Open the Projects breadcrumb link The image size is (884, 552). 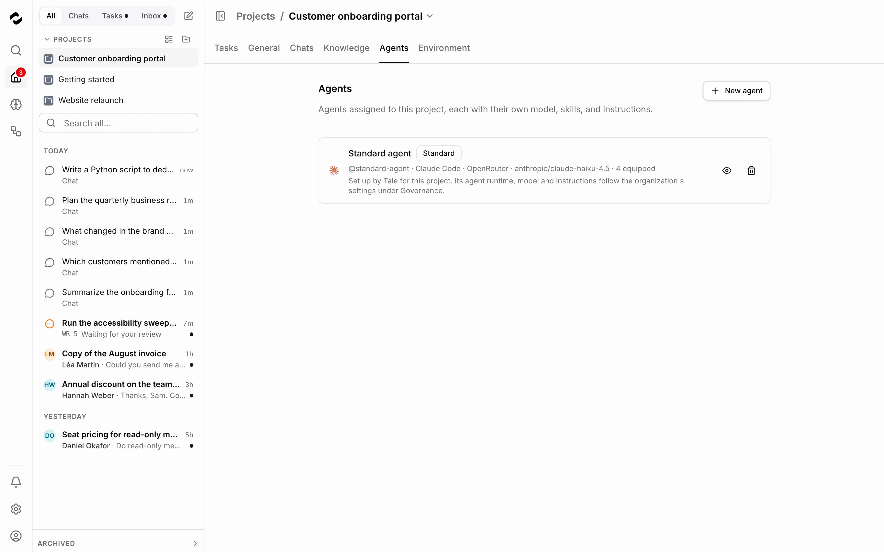click(x=255, y=16)
